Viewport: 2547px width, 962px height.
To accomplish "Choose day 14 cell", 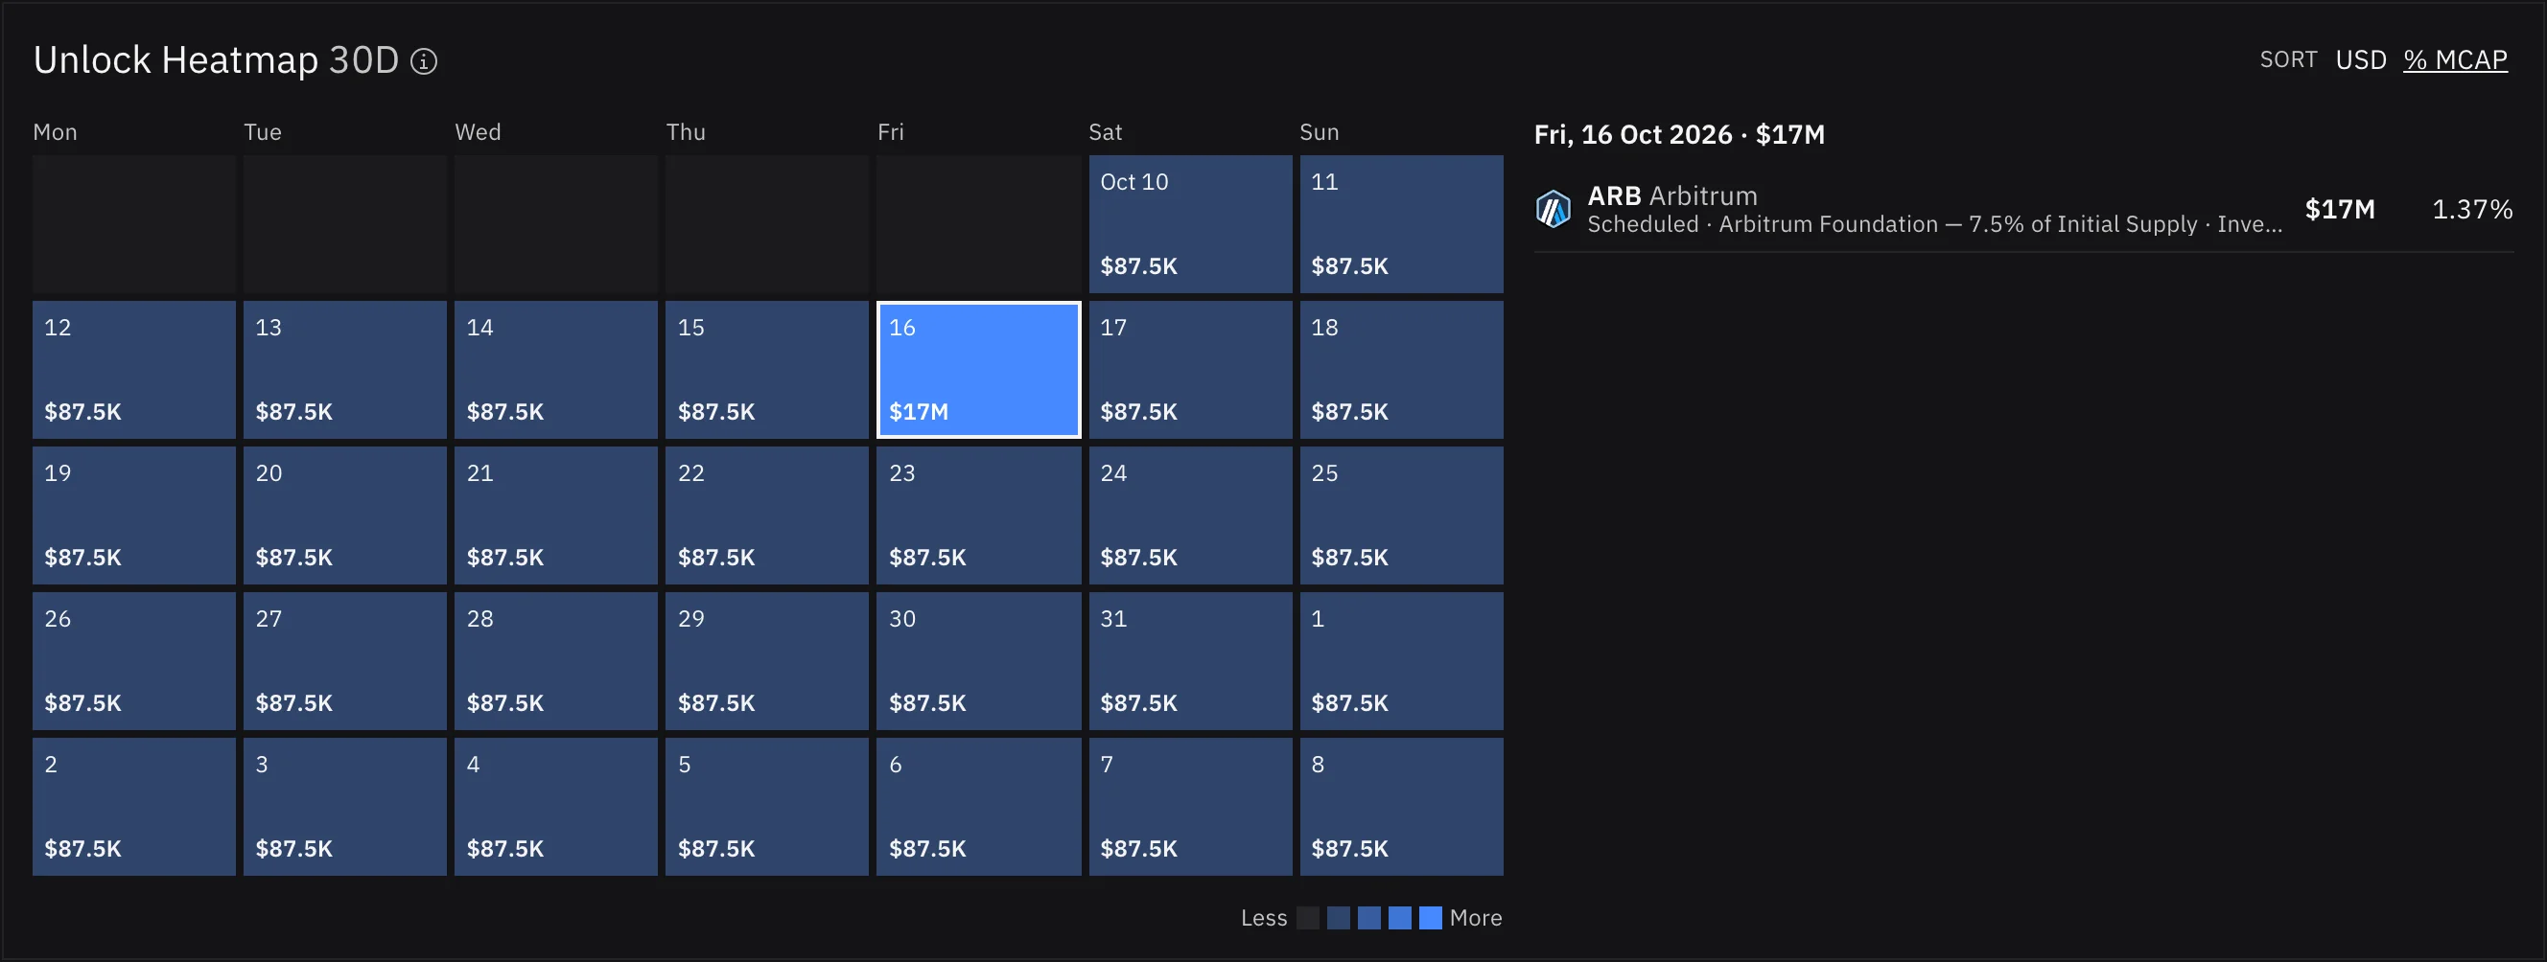I will tap(555, 370).
